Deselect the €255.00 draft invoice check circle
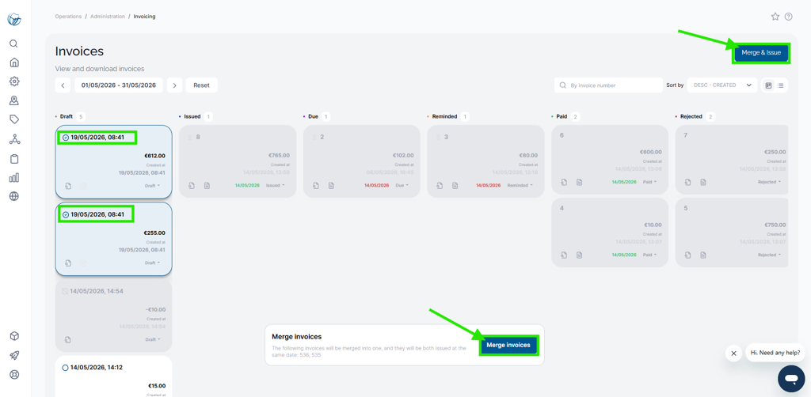The height and width of the screenshot is (397, 811). click(65, 214)
